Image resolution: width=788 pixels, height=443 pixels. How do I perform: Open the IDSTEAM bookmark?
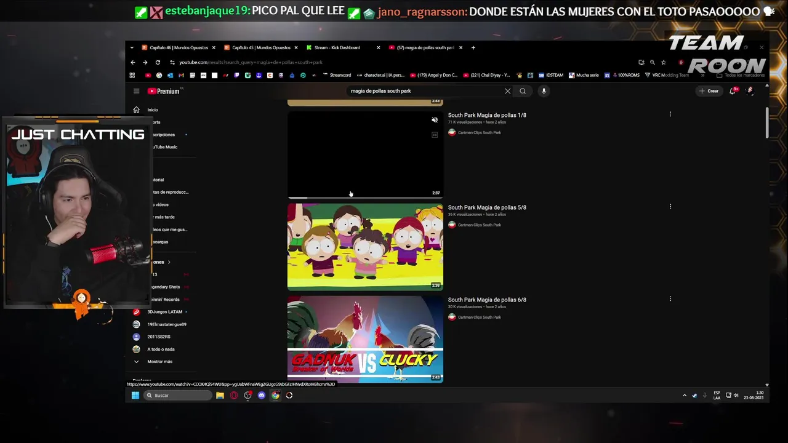[x=550, y=75]
